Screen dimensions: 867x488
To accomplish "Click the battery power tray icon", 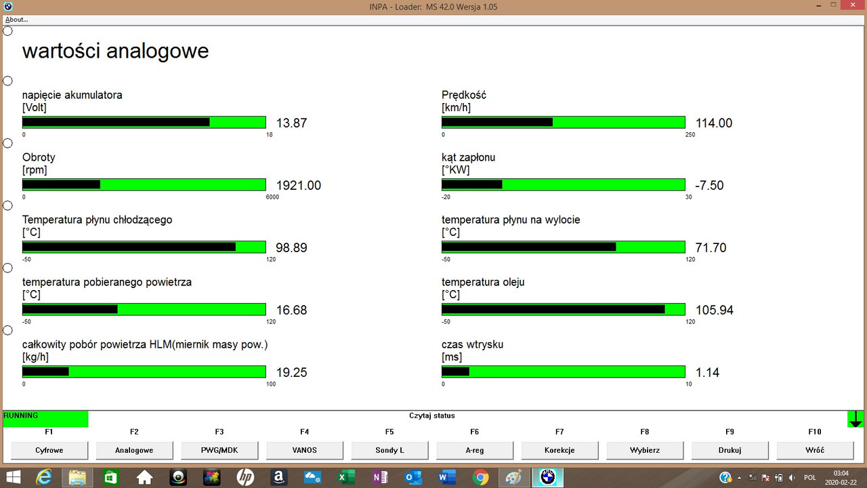I will (x=780, y=478).
